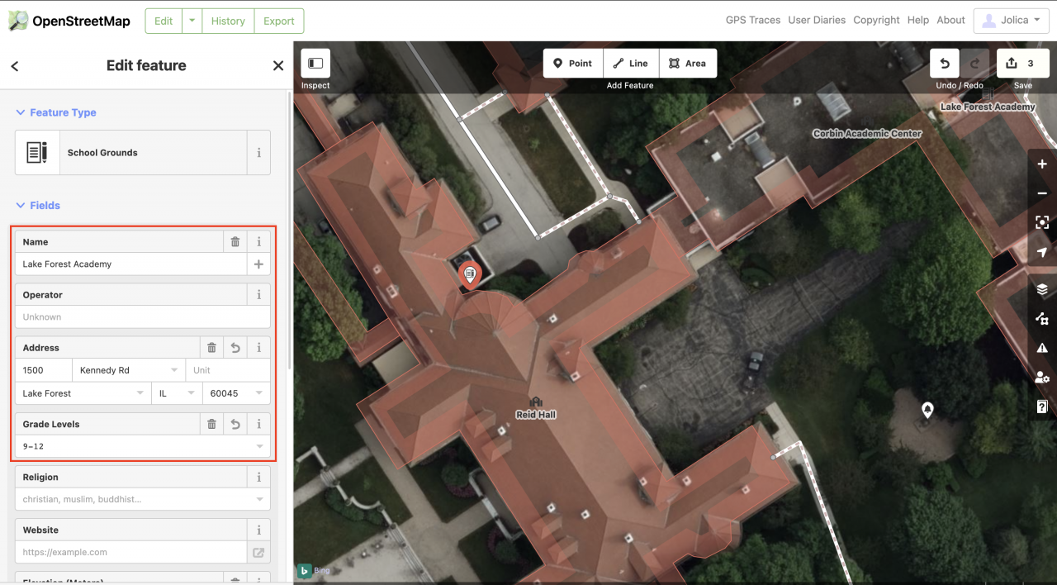Open the Copyright page
Screen dimensions: 1057x585
coord(876,20)
